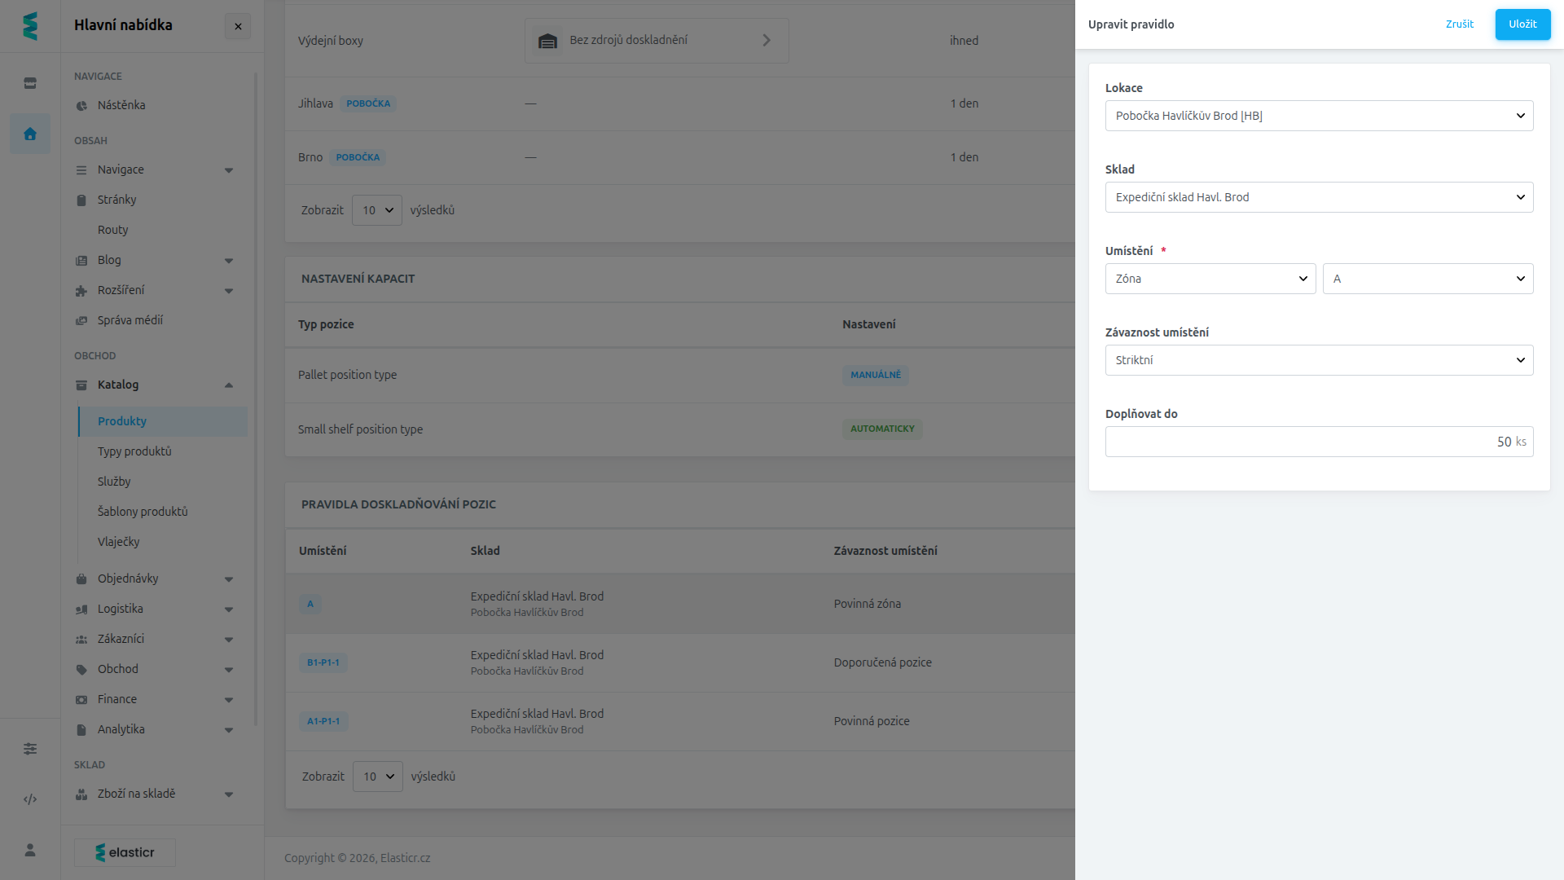Image resolution: width=1564 pixels, height=880 pixels.
Task: Expand the Finance submenu arrow
Action: click(229, 700)
